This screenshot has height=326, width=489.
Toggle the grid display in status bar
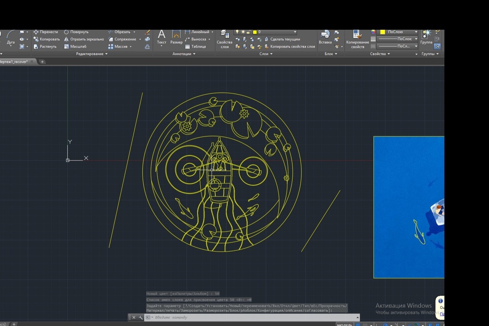coord(358,325)
